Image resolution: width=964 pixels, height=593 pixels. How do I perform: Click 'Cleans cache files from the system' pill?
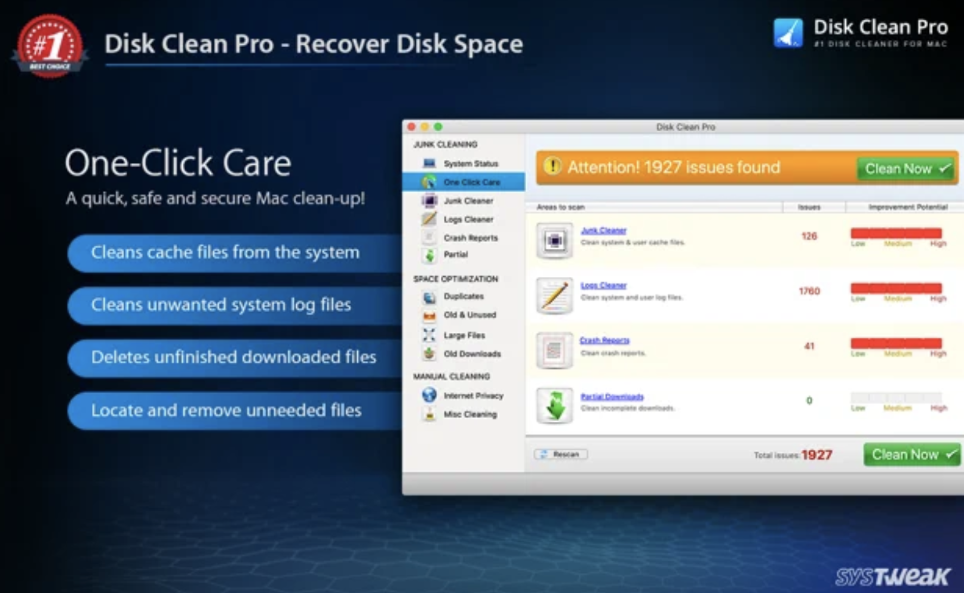[235, 252]
